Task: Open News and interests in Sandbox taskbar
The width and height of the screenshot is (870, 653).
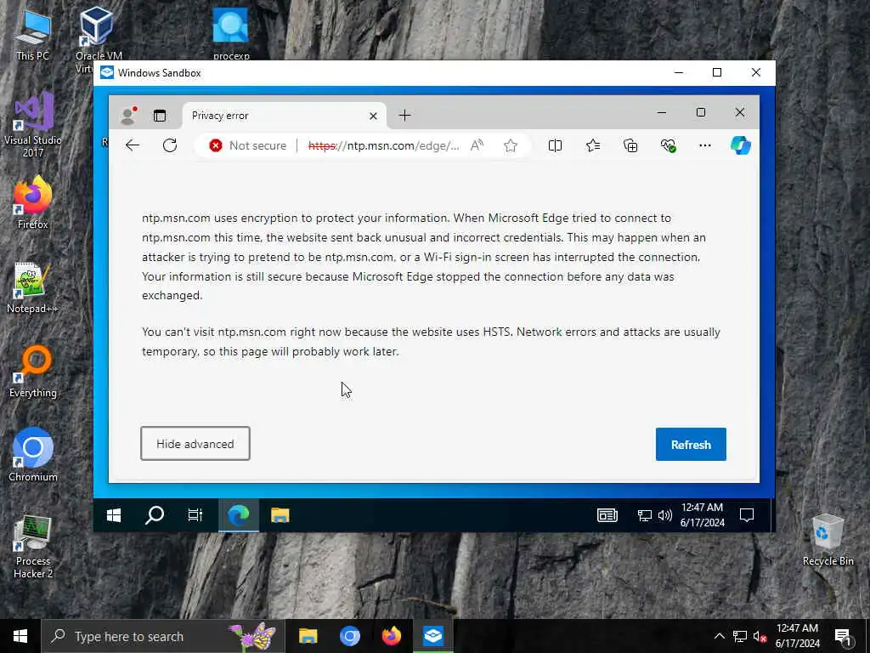Action: pyautogui.click(x=607, y=515)
